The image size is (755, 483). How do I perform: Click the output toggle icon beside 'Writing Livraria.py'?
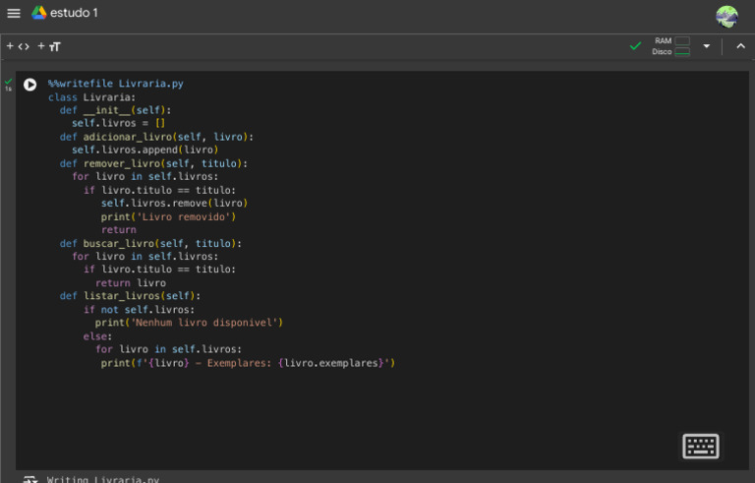(29, 479)
